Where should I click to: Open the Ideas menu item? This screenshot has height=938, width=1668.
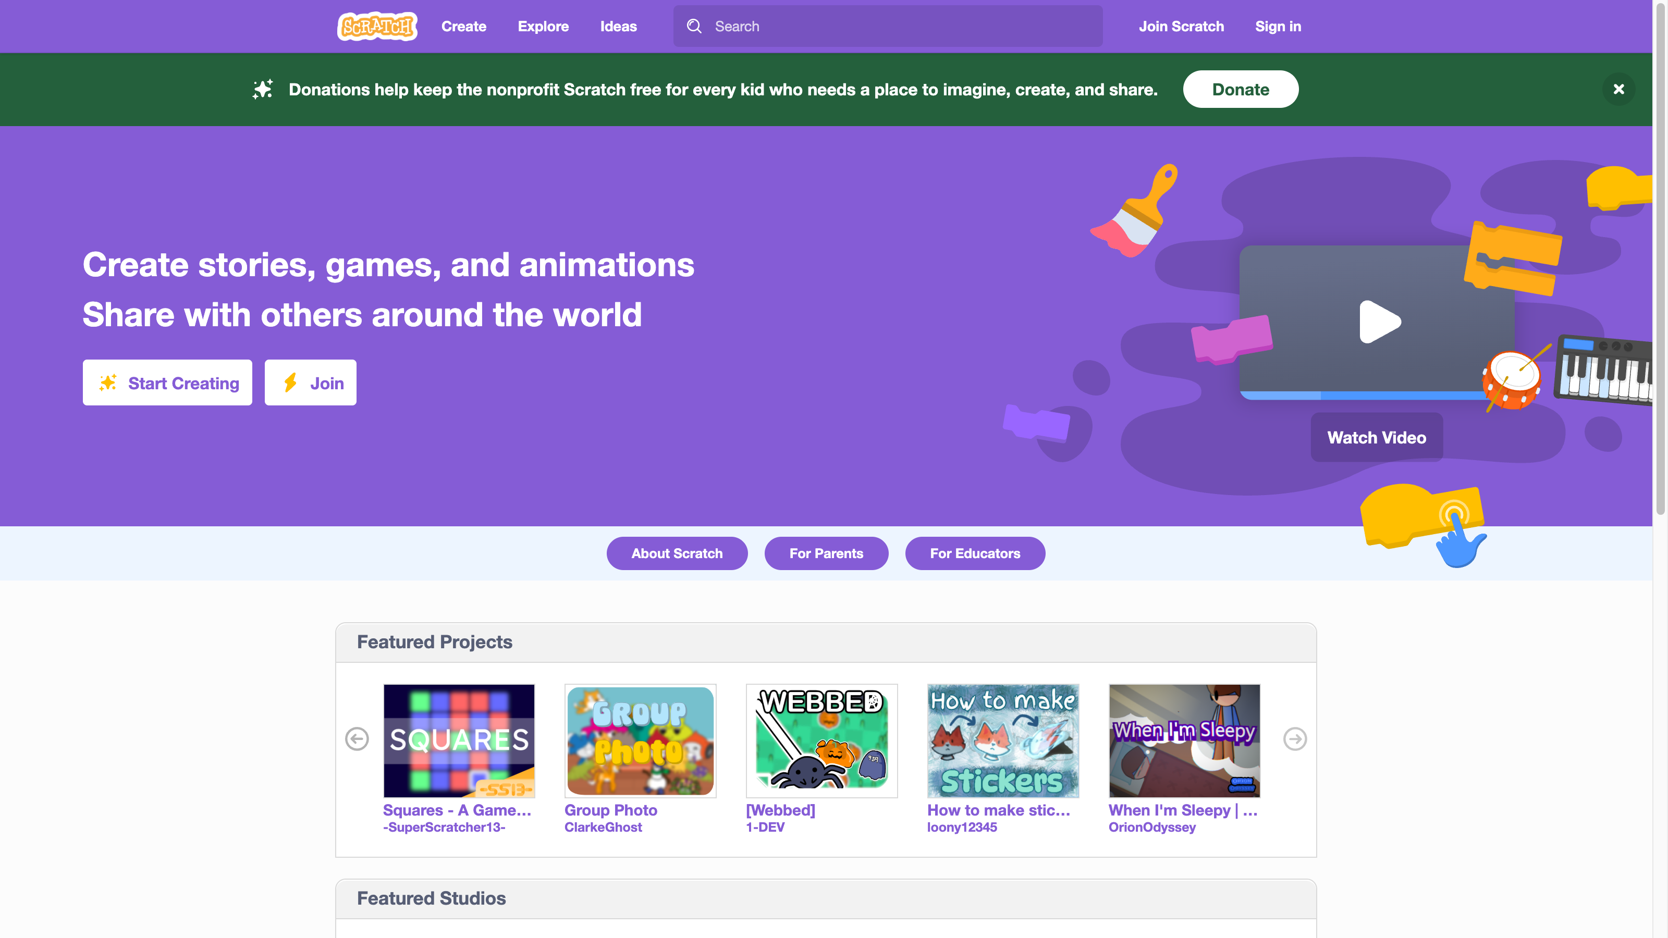pos(618,27)
